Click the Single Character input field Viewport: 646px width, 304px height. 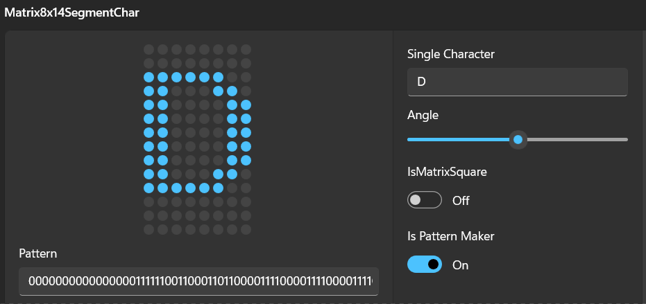tap(518, 82)
